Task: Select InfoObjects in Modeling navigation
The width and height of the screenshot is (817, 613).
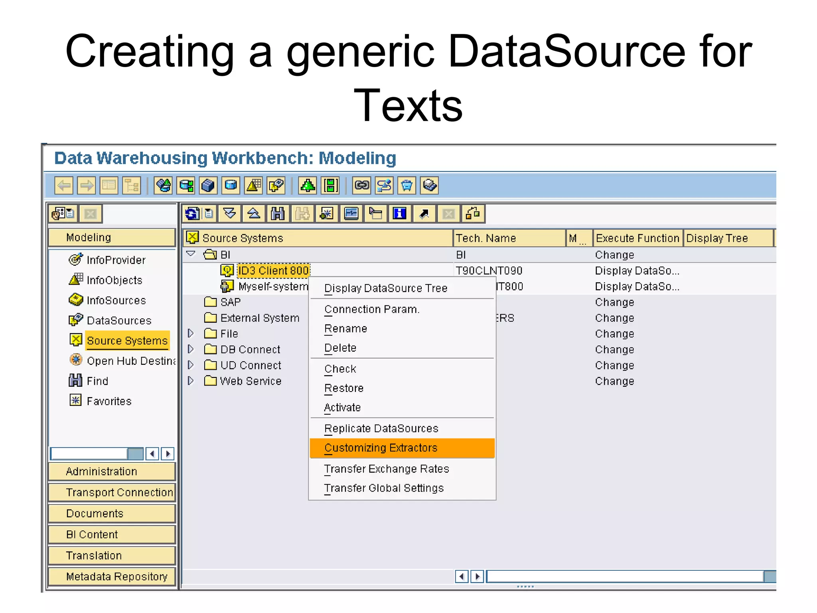Action: (x=114, y=280)
